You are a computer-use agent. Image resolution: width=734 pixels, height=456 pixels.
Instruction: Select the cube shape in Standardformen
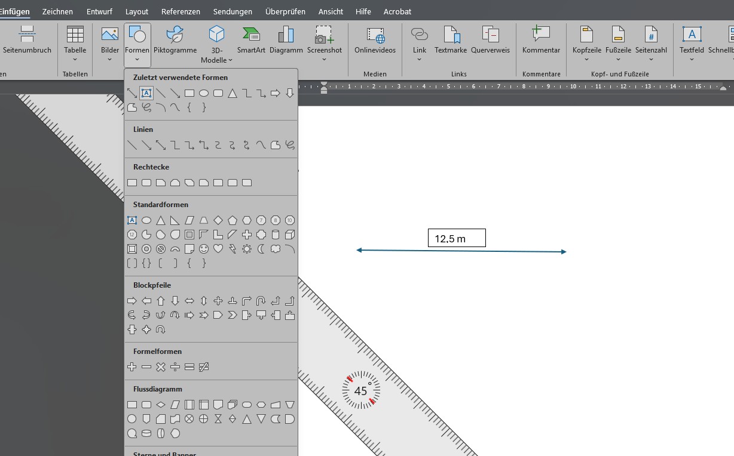(290, 235)
